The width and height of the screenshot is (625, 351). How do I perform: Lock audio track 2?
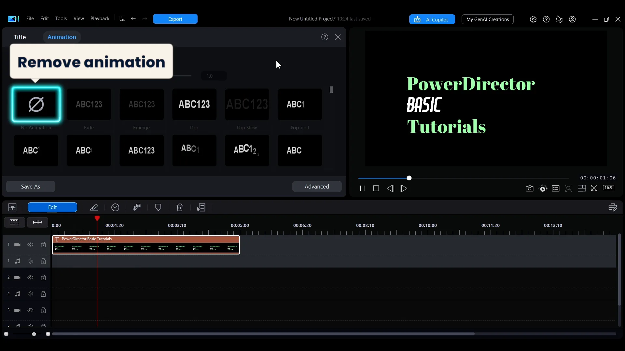click(x=43, y=294)
